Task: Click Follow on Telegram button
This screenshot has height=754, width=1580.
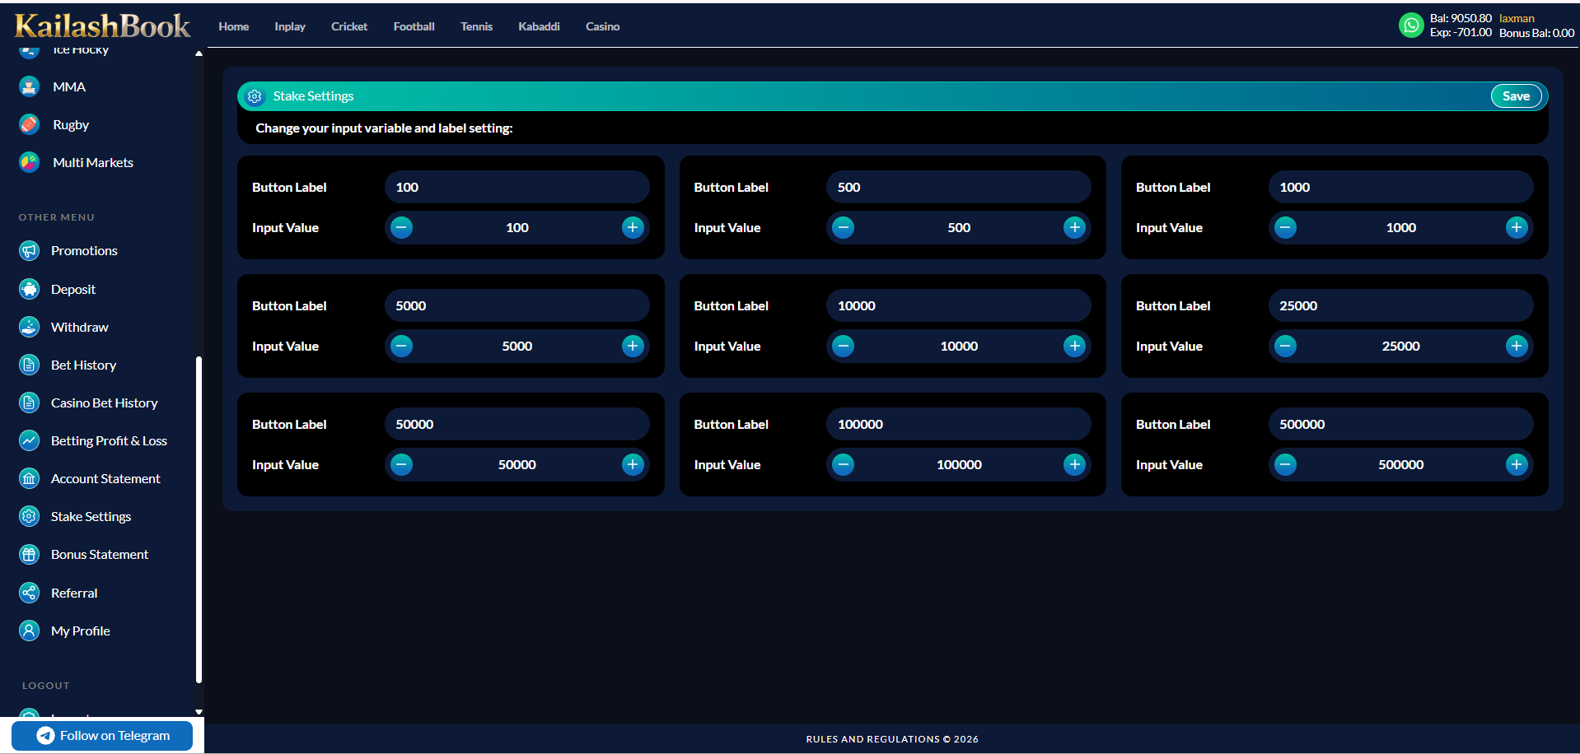Action: [102, 736]
